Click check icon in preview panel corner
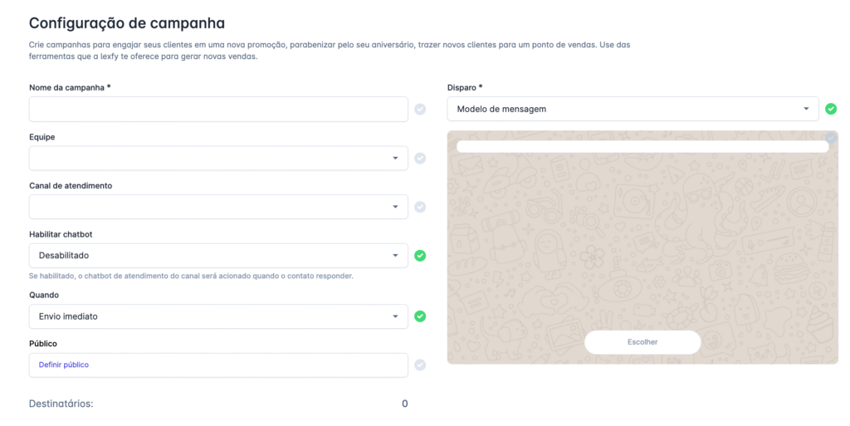The image size is (850, 426). click(x=831, y=137)
